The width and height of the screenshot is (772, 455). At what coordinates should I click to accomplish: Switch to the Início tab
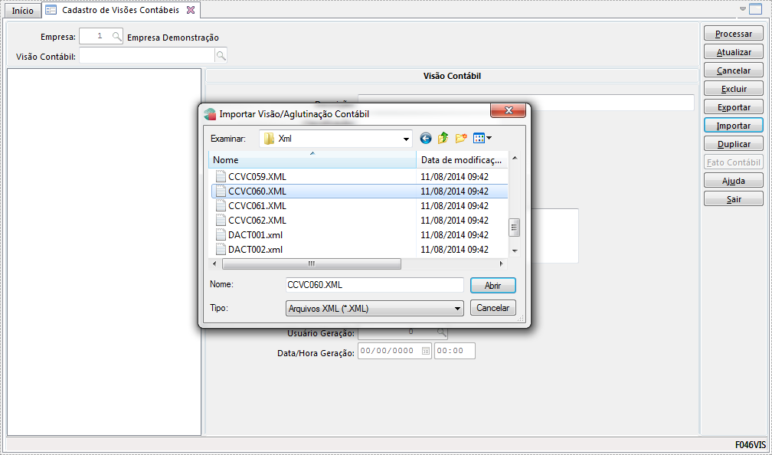point(23,11)
